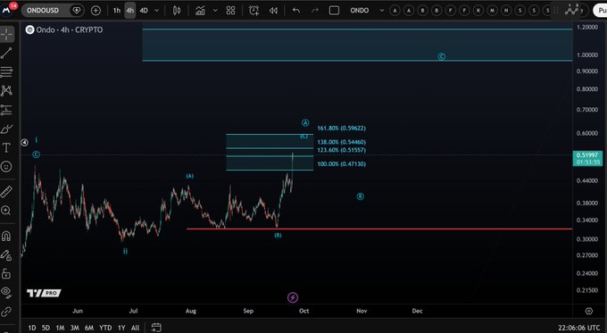Click the M quick-access circle button

pyautogui.click(x=493, y=11)
